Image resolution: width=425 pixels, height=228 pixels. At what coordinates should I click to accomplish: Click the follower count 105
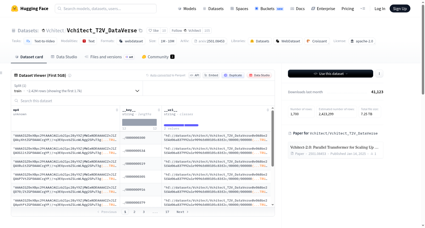pos(207,31)
